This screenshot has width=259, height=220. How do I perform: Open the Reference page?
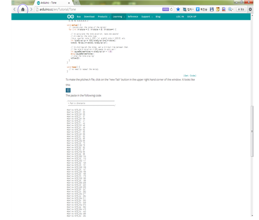(133, 17)
